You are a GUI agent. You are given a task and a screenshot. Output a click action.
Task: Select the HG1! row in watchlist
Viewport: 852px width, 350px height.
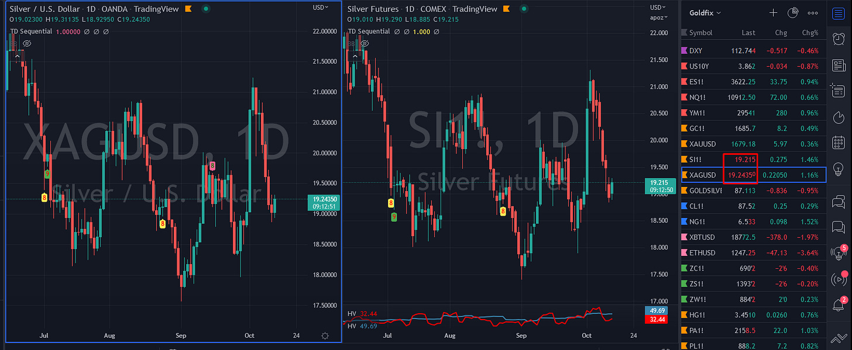[753, 315]
